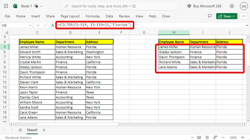Click the search for tools field
250x140 pixels.
click(x=119, y=6)
